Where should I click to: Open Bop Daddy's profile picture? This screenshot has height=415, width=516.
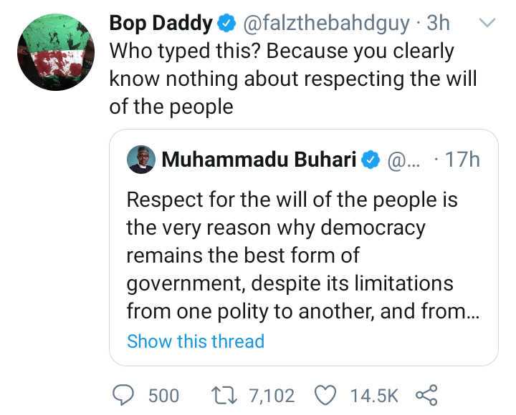57,54
